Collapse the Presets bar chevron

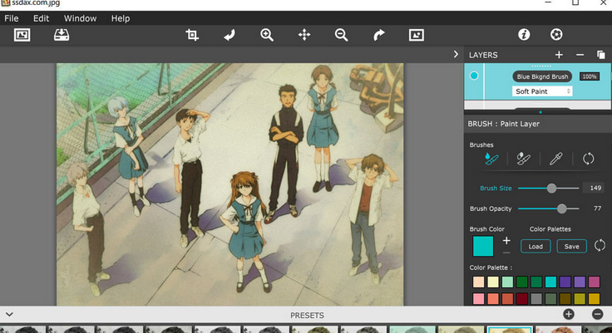(x=9, y=314)
